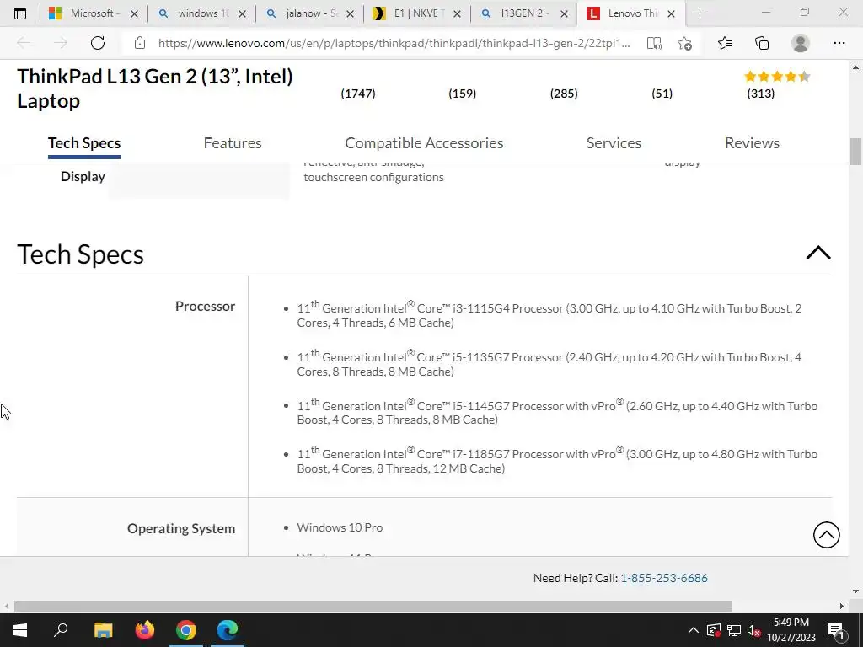
Task: Close the Lenovo ThinkPad tab
Action: [x=671, y=14]
